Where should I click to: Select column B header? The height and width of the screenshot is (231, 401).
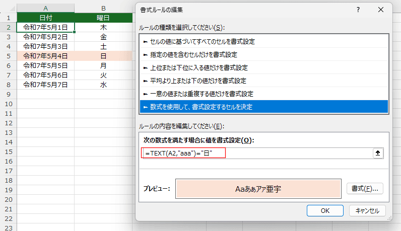tap(103, 9)
